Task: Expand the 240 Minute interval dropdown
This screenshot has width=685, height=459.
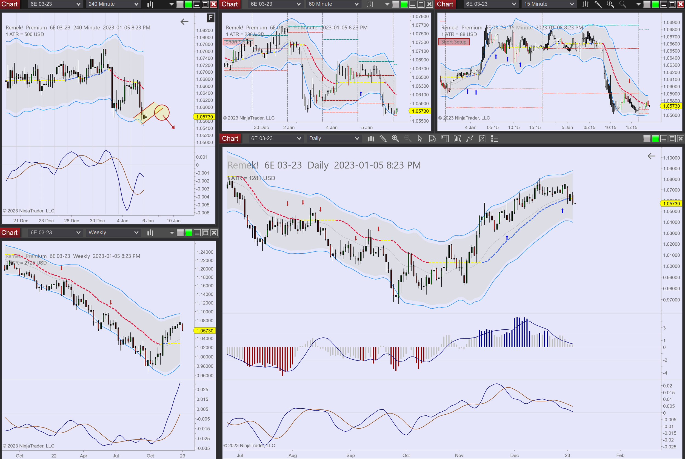Action: (136, 4)
